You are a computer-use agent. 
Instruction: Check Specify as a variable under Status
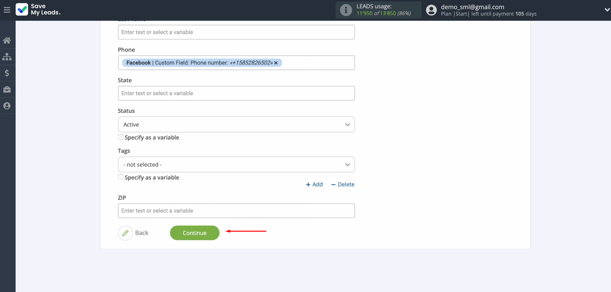pyautogui.click(x=121, y=137)
